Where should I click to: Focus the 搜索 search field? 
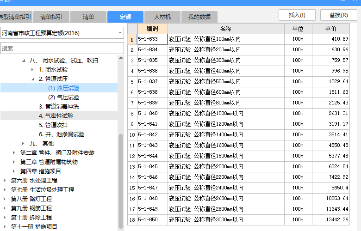[x=62, y=48]
